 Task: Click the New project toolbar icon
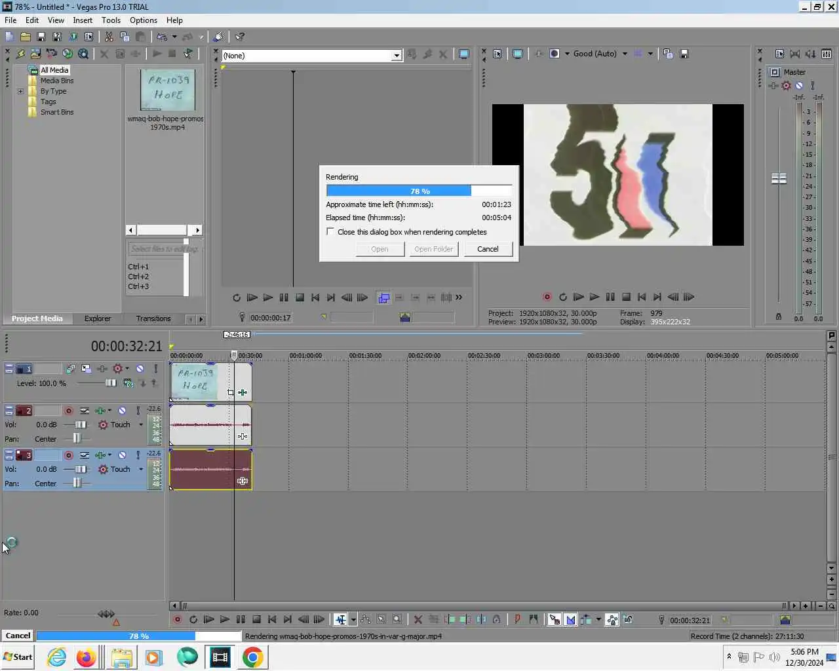click(9, 37)
